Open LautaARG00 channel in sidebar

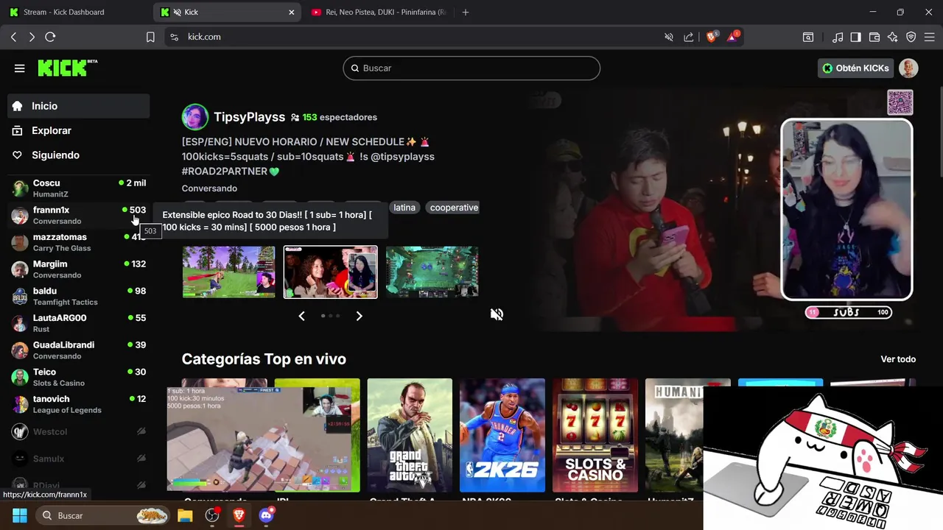(79, 323)
